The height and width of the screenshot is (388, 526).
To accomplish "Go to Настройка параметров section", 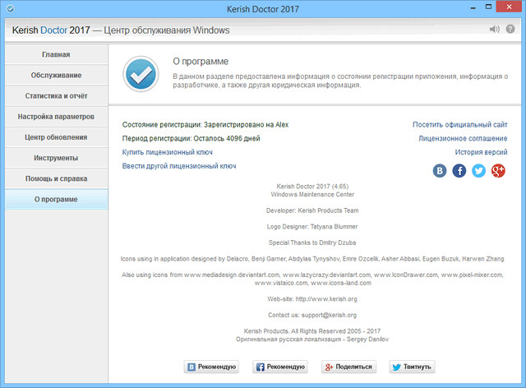I will pyautogui.click(x=55, y=117).
